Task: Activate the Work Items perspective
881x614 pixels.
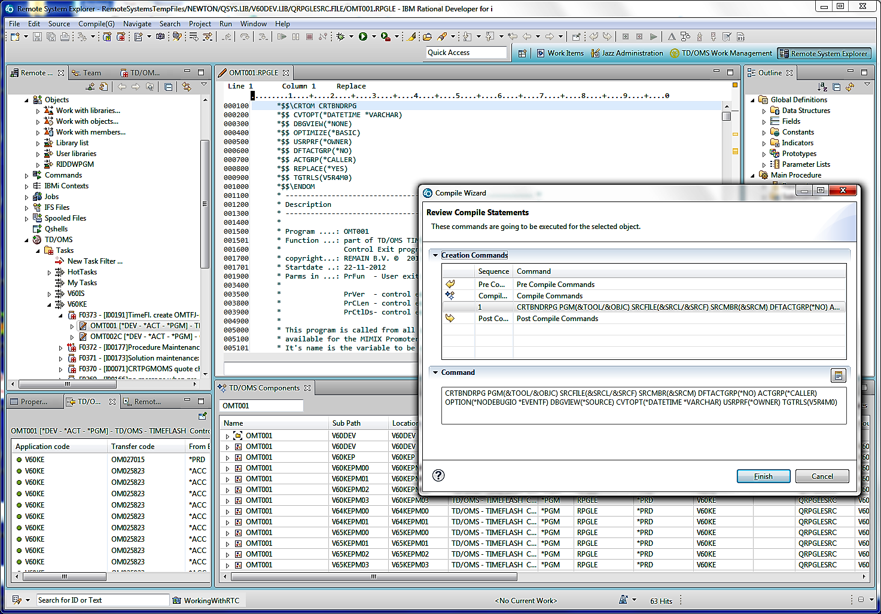Action: tap(560, 53)
